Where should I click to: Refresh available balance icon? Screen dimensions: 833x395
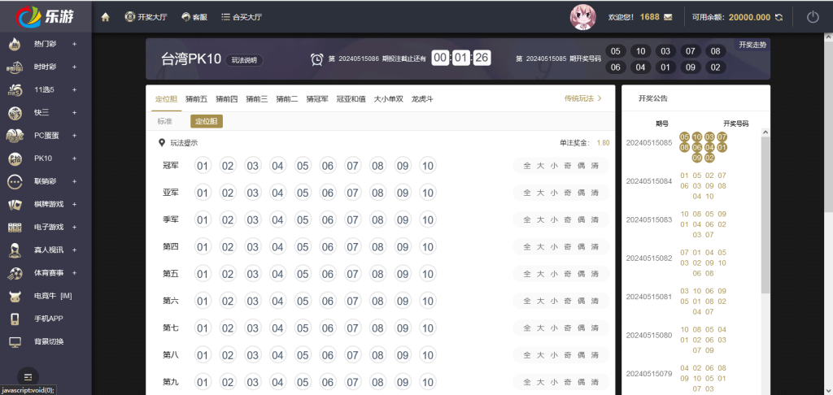(778, 17)
